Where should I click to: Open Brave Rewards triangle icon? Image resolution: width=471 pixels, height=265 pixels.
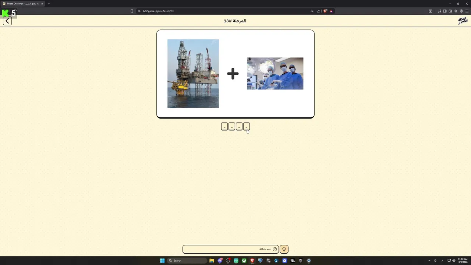pyautogui.click(x=331, y=11)
